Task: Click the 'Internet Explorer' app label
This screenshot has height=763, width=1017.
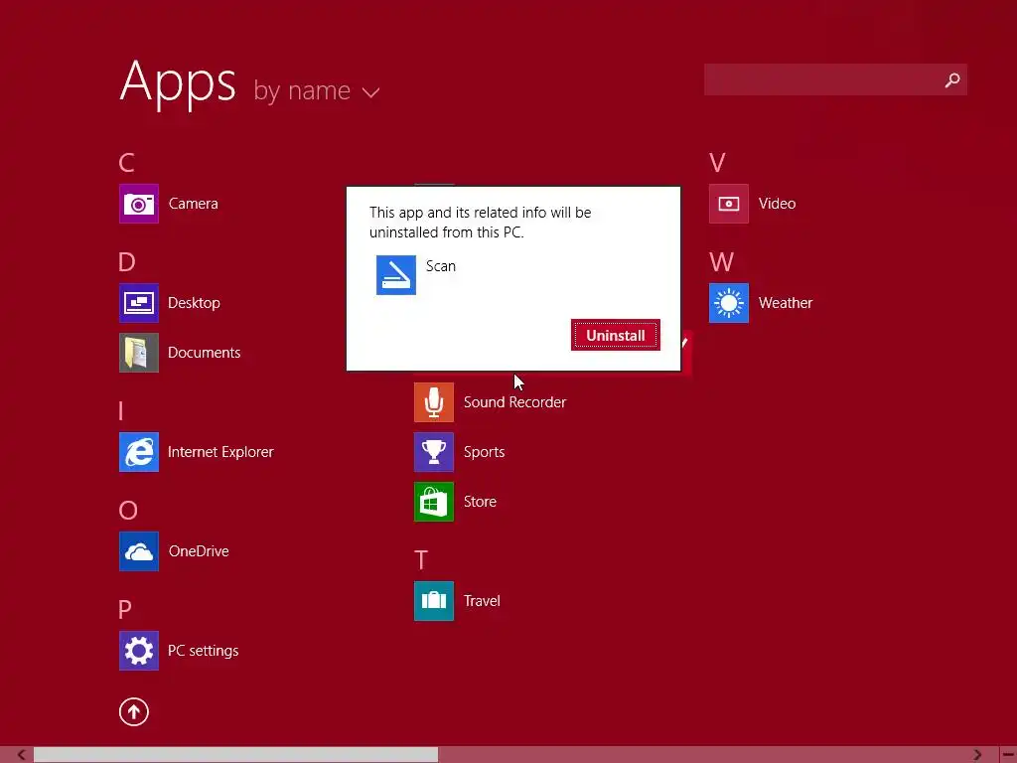Action: coord(220,452)
